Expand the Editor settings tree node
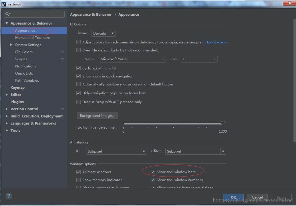The width and height of the screenshot is (296, 206). click(7, 95)
